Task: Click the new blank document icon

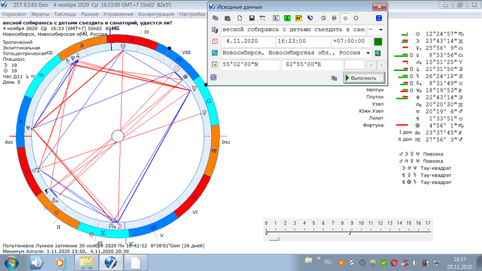Action: click(239, 18)
